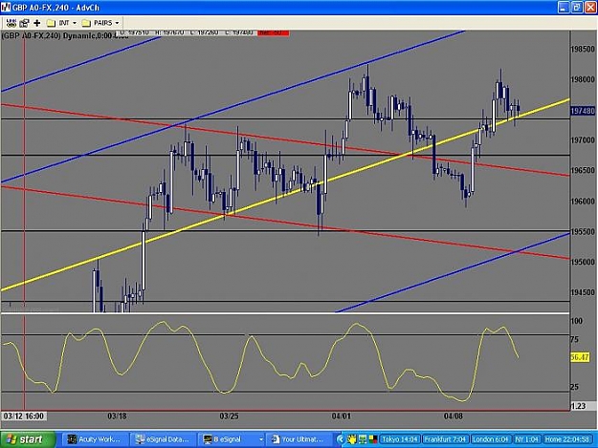Screen dimensions: 598x448
Task: Click the INT folder icon
Action: click(51, 23)
